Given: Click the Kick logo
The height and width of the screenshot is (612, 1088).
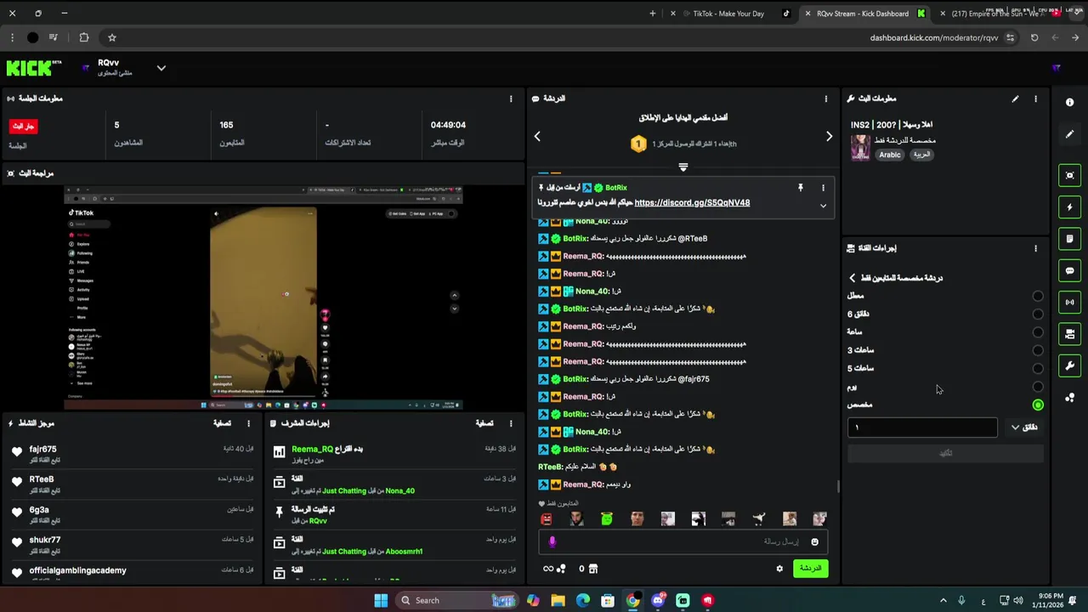Looking at the screenshot, I should (x=34, y=68).
